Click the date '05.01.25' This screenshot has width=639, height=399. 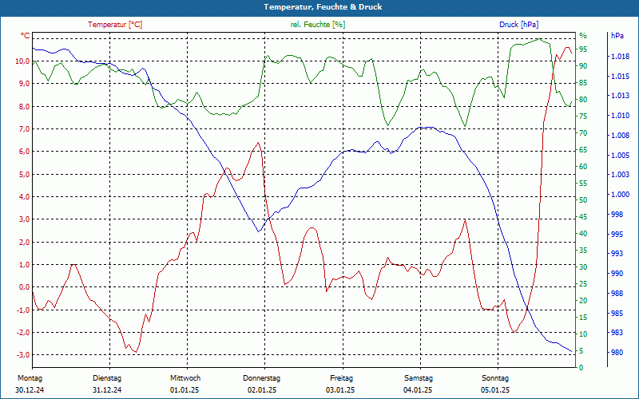495,390
